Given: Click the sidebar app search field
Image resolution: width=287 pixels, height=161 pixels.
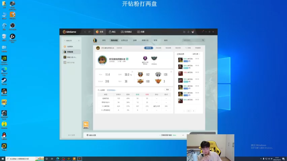Looking at the screenshot, I should click(x=70, y=40).
